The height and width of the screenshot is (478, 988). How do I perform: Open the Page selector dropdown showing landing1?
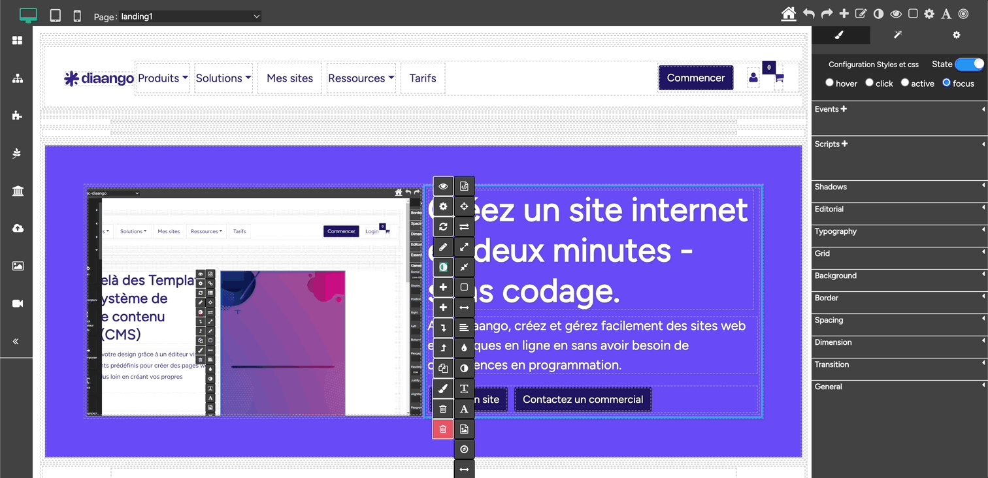click(191, 16)
